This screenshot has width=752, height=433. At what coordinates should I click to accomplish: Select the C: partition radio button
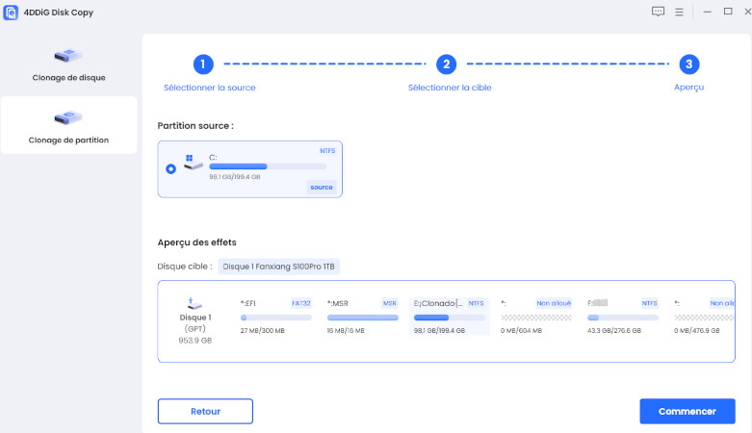(170, 168)
